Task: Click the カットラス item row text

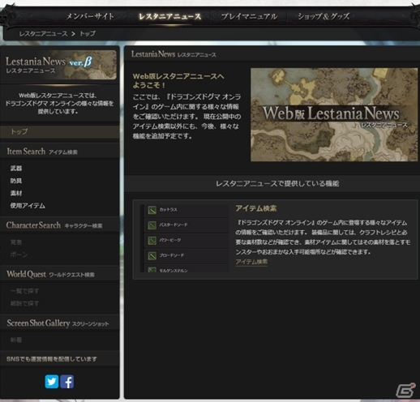Action: click(168, 210)
